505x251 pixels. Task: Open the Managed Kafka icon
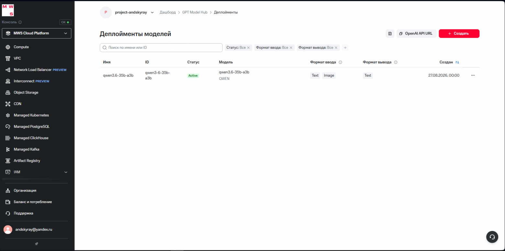[x=8, y=149]
